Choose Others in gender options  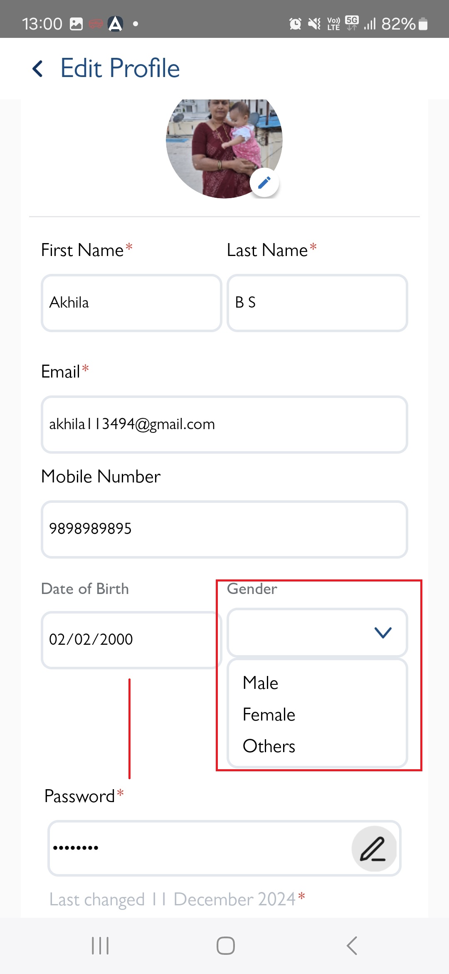[x=269, y=746]
